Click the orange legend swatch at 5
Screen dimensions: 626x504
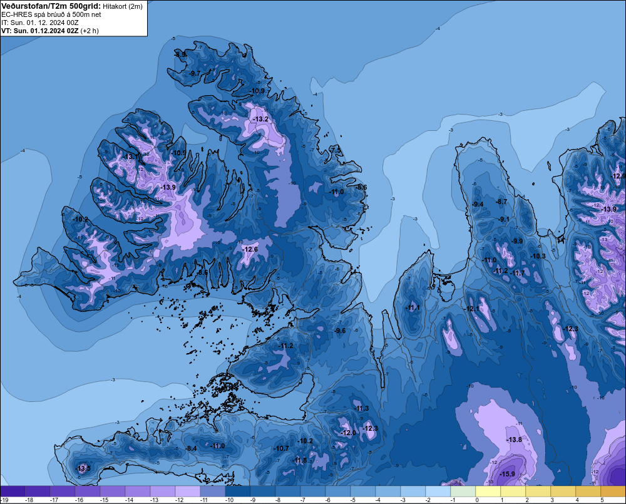pyautogui.click(x=613, y=491)
